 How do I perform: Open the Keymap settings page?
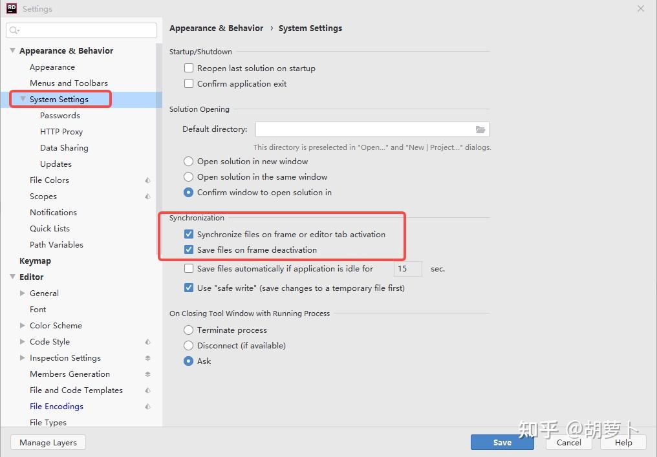click(35, 261)
